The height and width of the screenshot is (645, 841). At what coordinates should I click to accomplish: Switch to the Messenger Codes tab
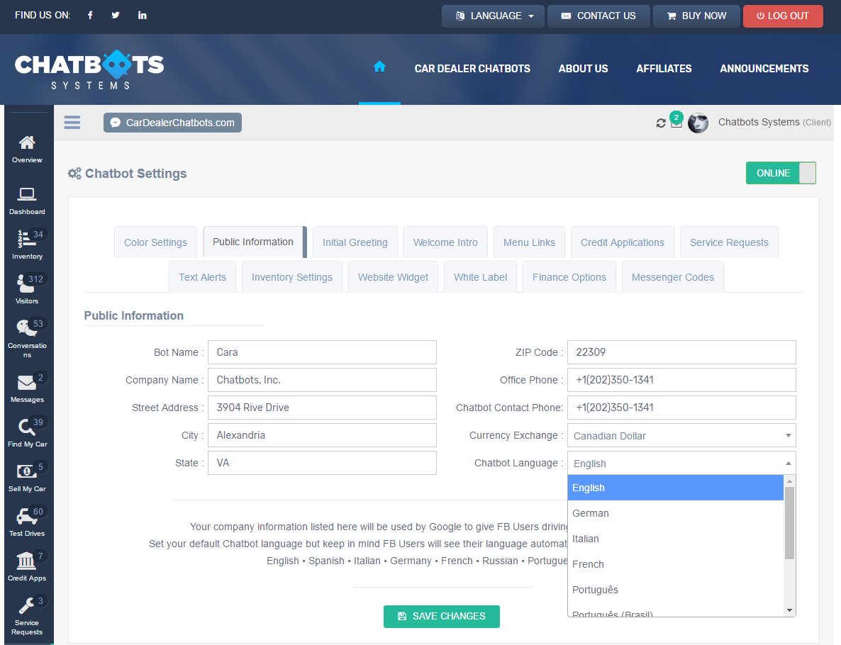672,277
